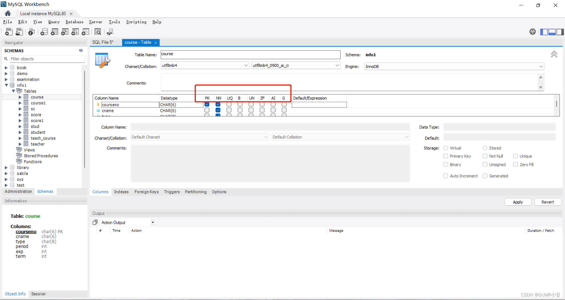
Task: Uncheck NN checkbox for courseno row
Action: [x=218, y=104]
